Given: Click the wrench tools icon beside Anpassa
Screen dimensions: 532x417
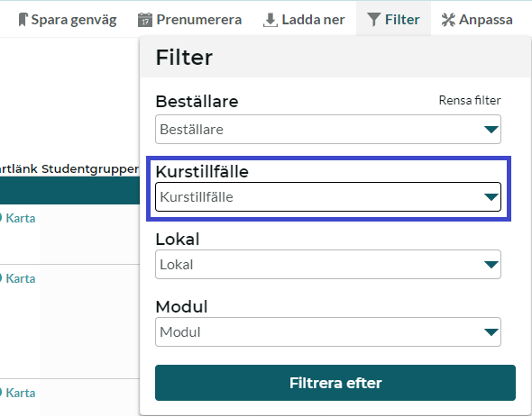Looking at the screenshot, I should click(x=448, y=20).
